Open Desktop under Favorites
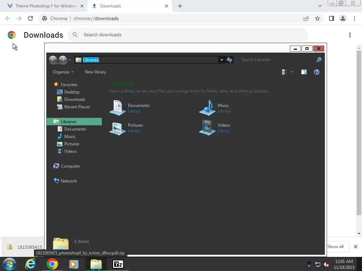Screen dimensions: 362x271 pos(72,92)
